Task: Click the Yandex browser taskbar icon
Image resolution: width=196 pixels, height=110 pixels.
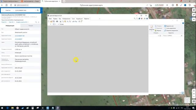Action: [x=17, y=108]
